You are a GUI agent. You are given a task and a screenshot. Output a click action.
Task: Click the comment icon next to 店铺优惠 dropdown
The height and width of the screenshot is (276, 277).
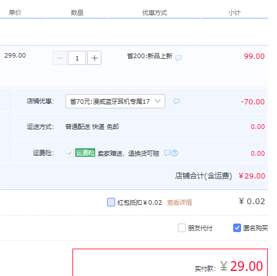click(x=177, y=102)
